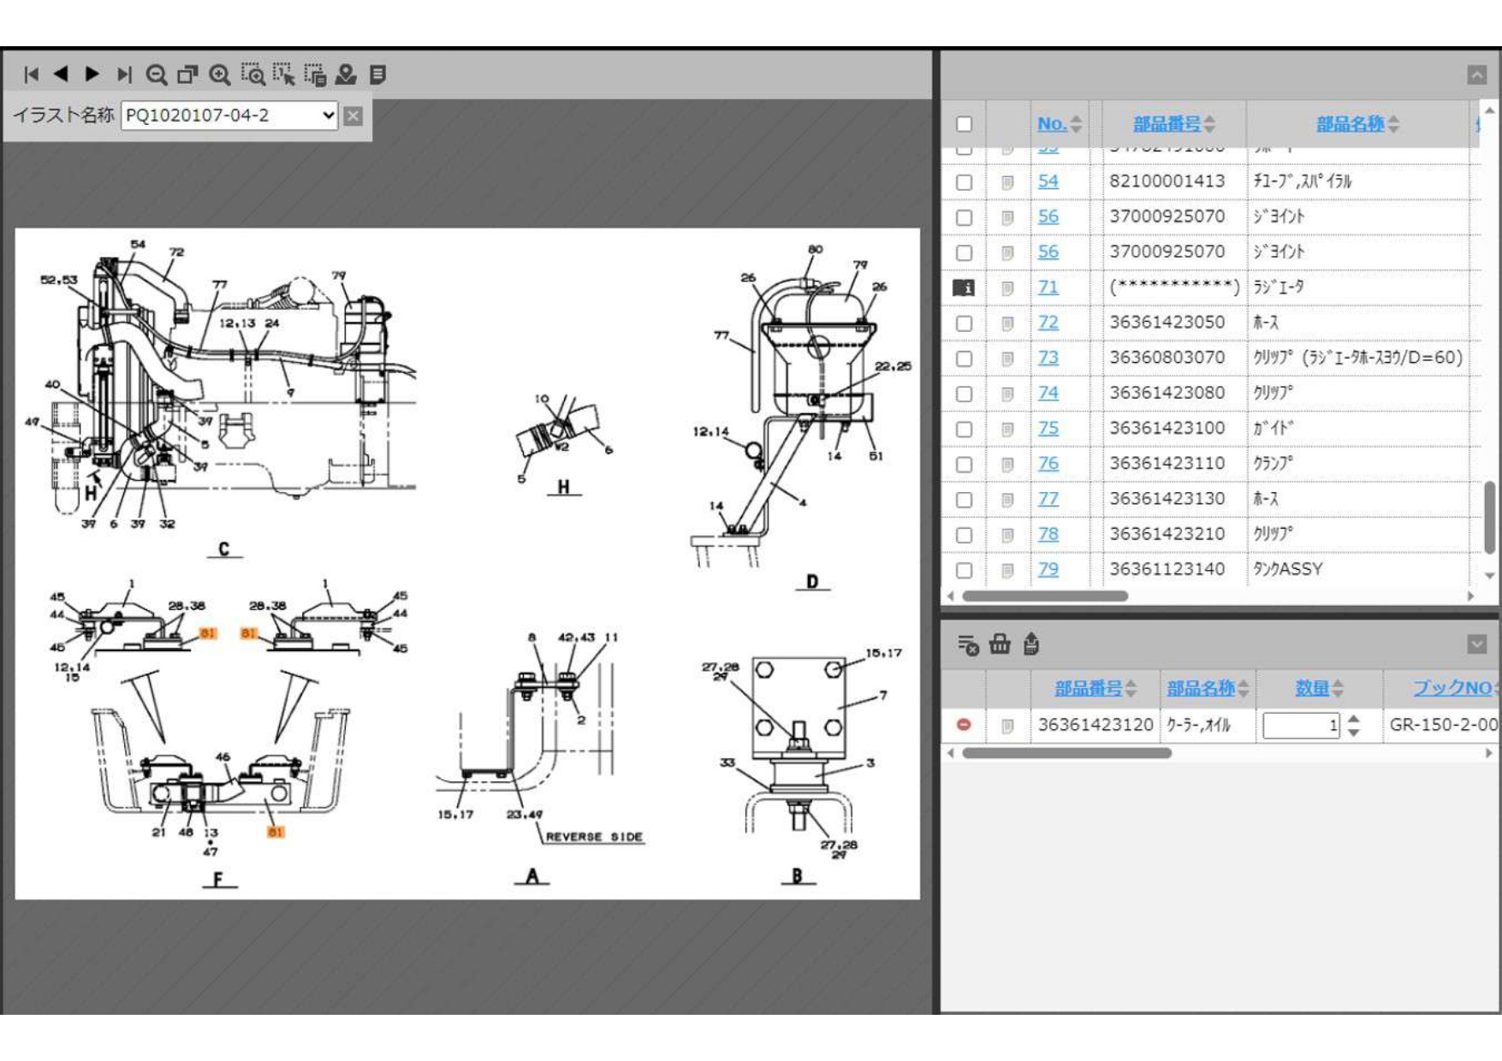Open the notes icon in diagram toolbar
1502x1061 pixels.
(x=377, y=75)
